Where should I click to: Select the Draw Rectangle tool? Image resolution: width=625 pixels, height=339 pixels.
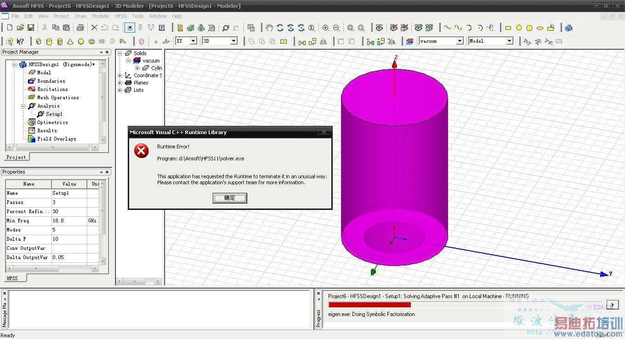508,28
